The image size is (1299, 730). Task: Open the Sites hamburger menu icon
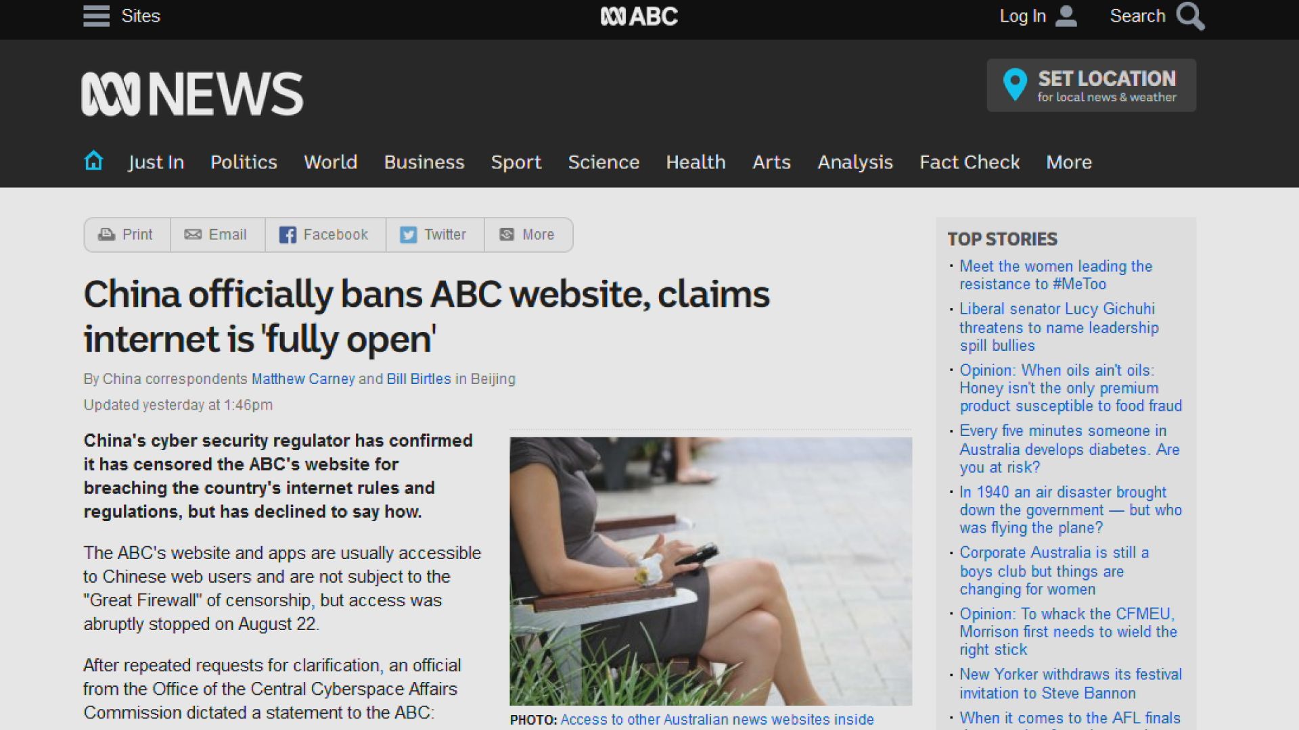tap(96, 16)
